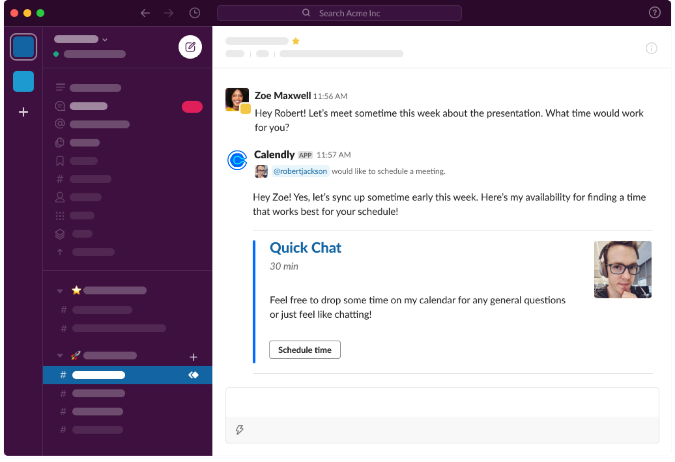Open shortcuts with the lightning bolt icon

tap(239, 430)
